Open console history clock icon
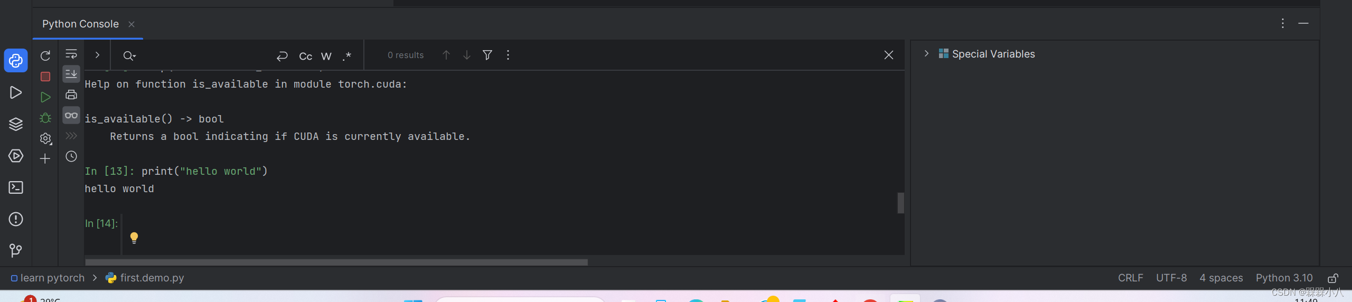The height and width of the screenshot is (302, 1352). 71,156
